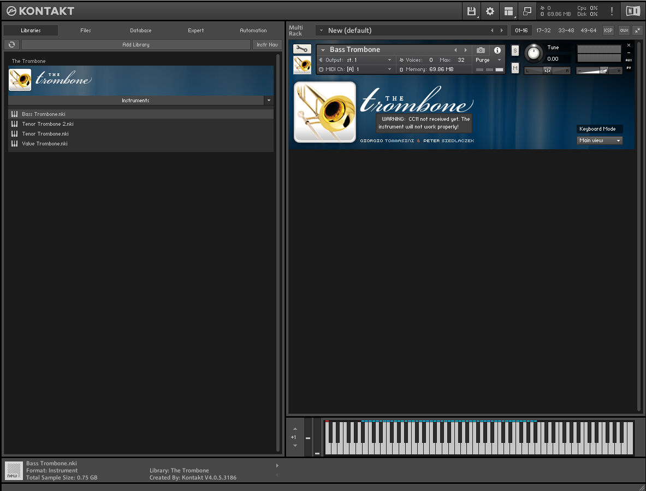Select rack page 33-48
The image size is (646, 491).
tap(566, 30)
